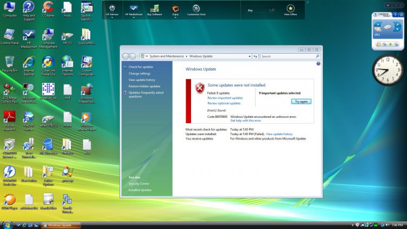Launch CCleaner from the desktop

tap(48, 9)
